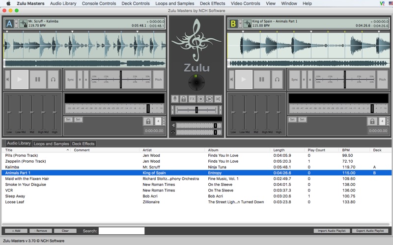Return Deck B to track start

(231, 79)
